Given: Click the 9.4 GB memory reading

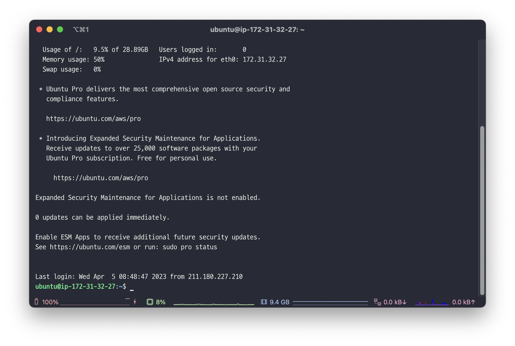Looking at the screenshot, I should coord(279,302).
